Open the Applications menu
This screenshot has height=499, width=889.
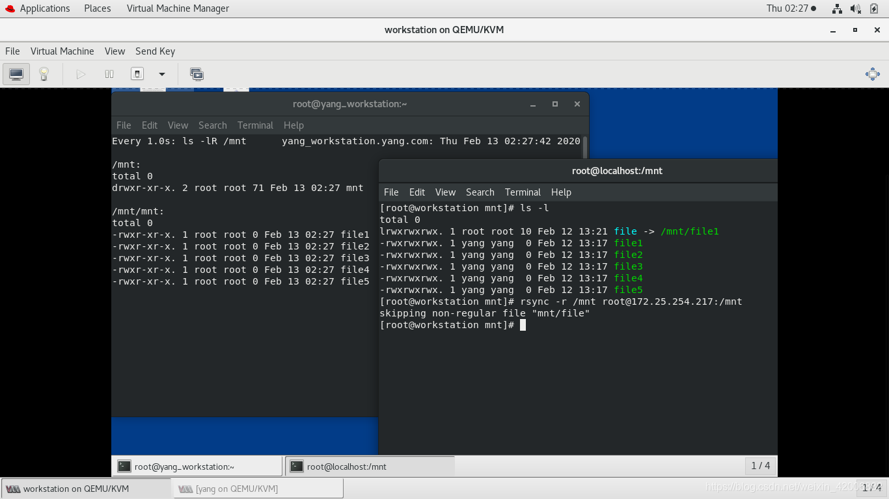45,8
